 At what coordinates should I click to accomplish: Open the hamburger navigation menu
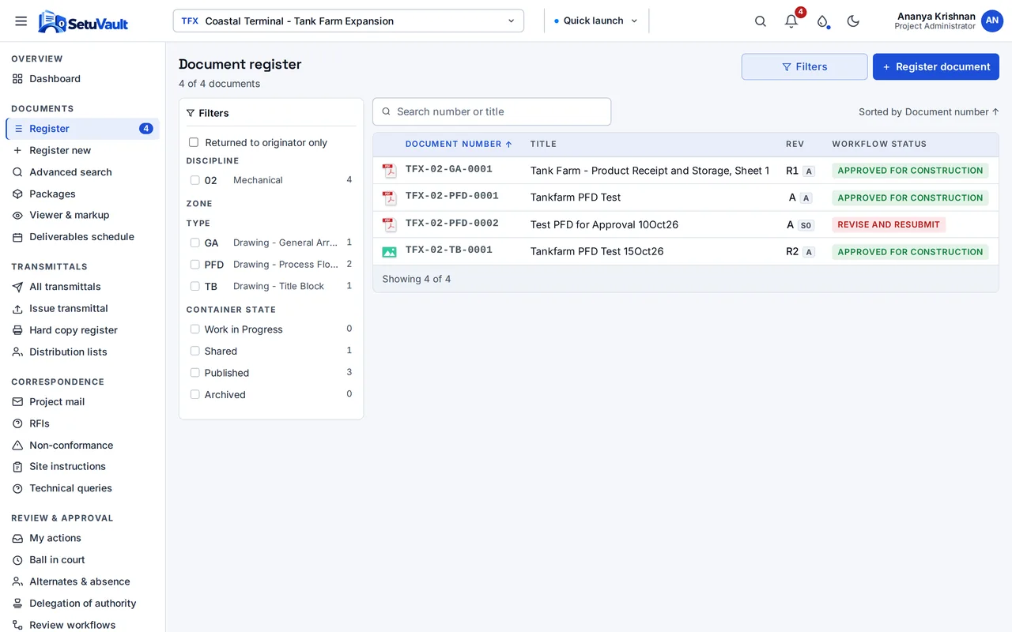[21, 21]
